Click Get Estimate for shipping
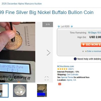 pos(72,74)
